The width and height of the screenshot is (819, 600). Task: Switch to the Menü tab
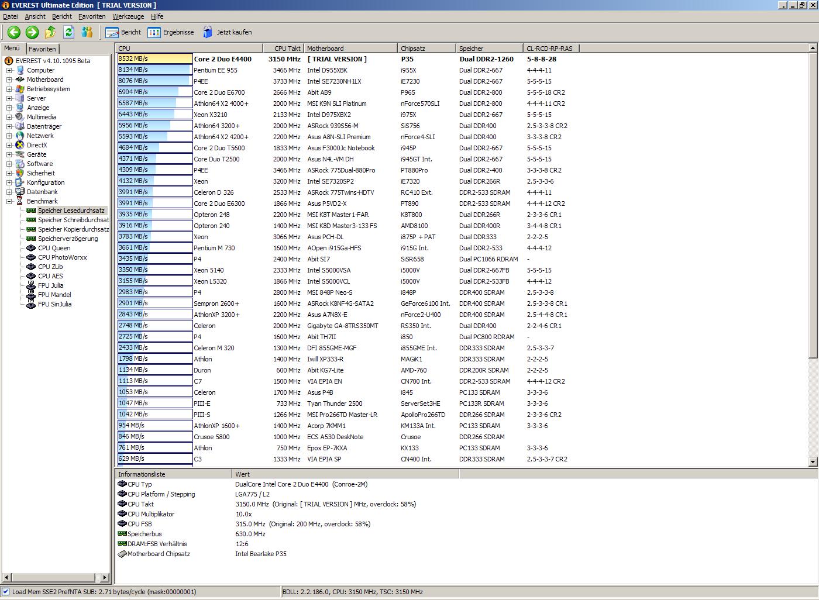(12, 49)
